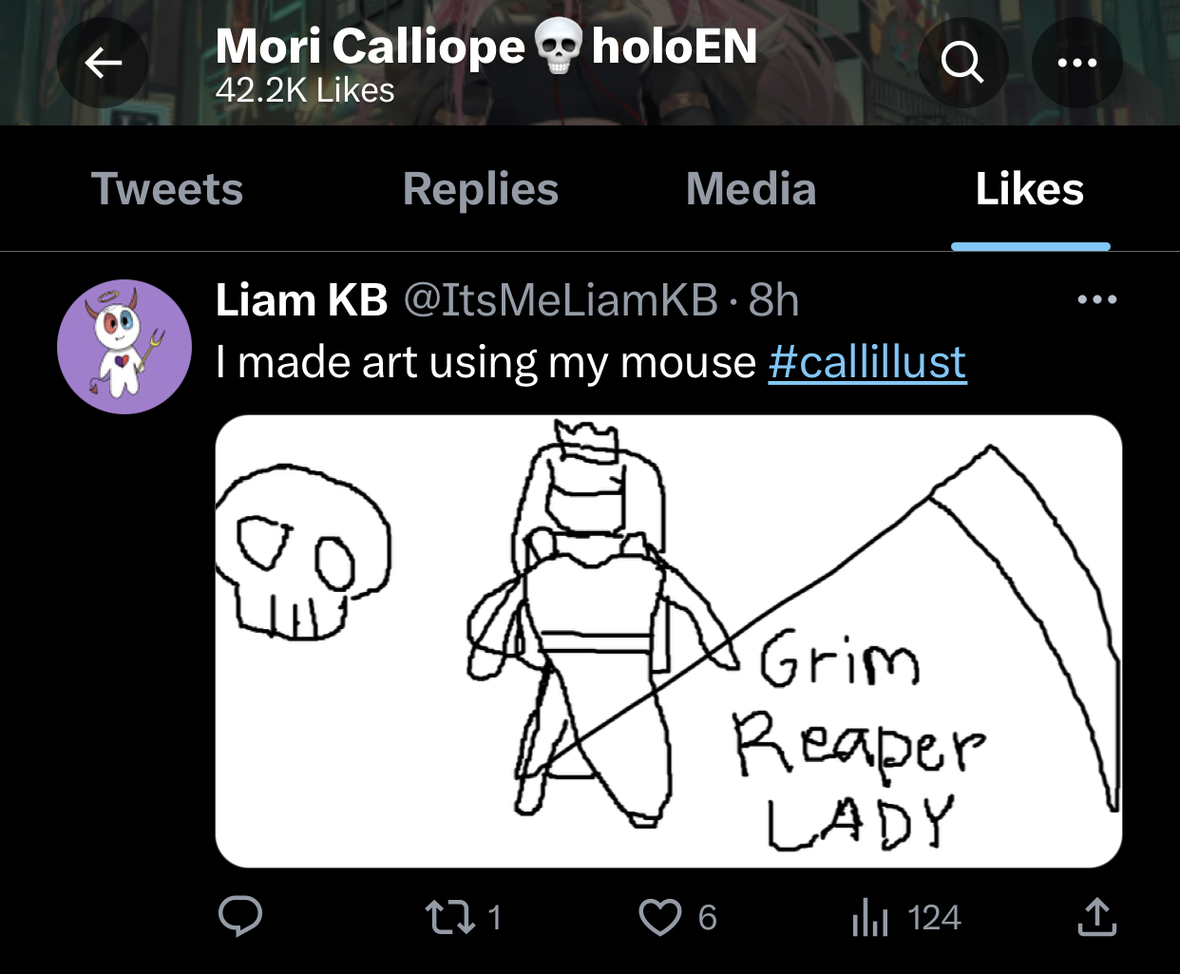Click the Liam KB display name
Image resolution: width=1180 pixels, height=974 pixels.
coord(301,300)
